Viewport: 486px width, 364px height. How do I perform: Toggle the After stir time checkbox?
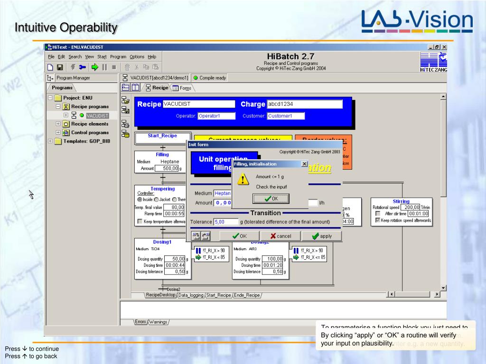(x=378, y=214)
